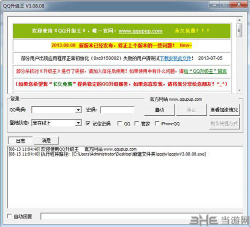Click the log line with 执行程序路径

pyautogui.click(x=107, y=154)
